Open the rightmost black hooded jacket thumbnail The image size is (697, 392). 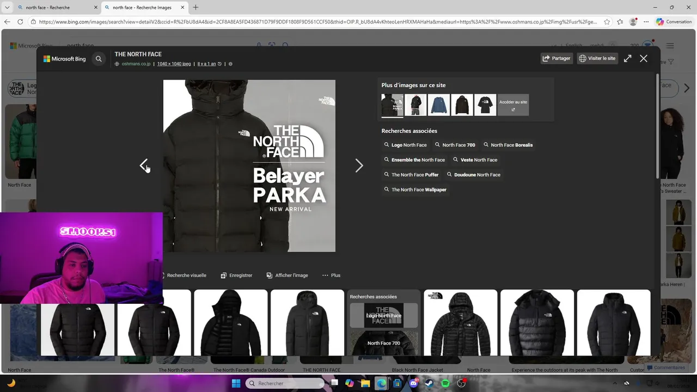tap(614, 323)
